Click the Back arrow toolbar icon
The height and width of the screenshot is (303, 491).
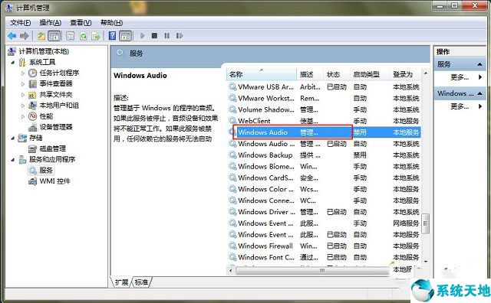pos(12,36)
